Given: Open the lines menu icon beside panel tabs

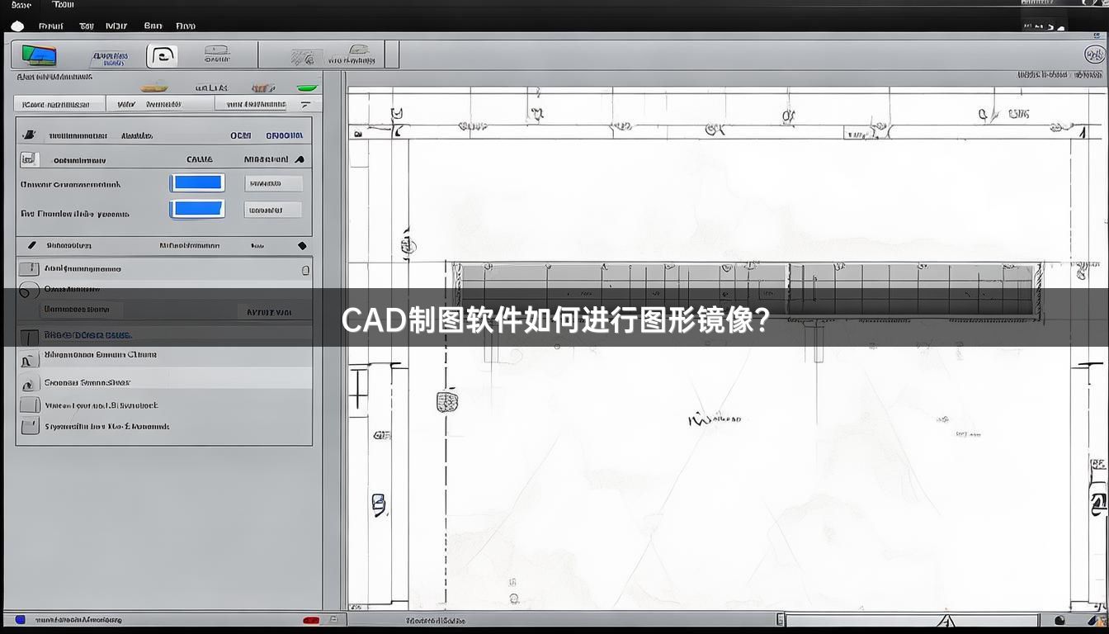Looking at the screenshot, I should 306,105.
